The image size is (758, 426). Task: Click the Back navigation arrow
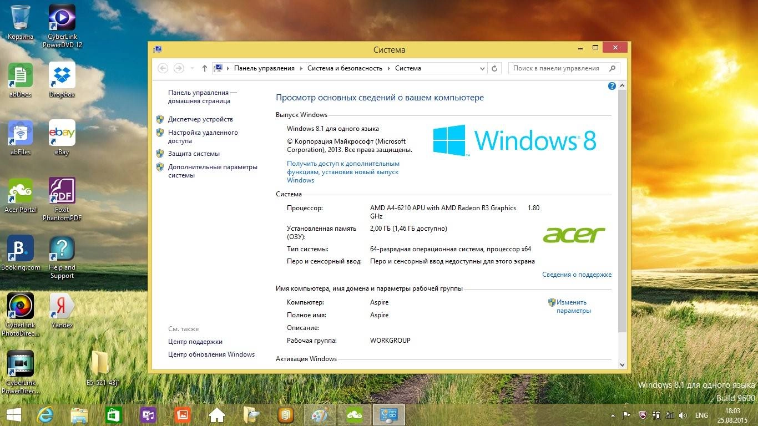point(163,68)
